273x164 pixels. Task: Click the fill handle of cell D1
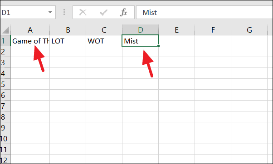tap(158, 46)
